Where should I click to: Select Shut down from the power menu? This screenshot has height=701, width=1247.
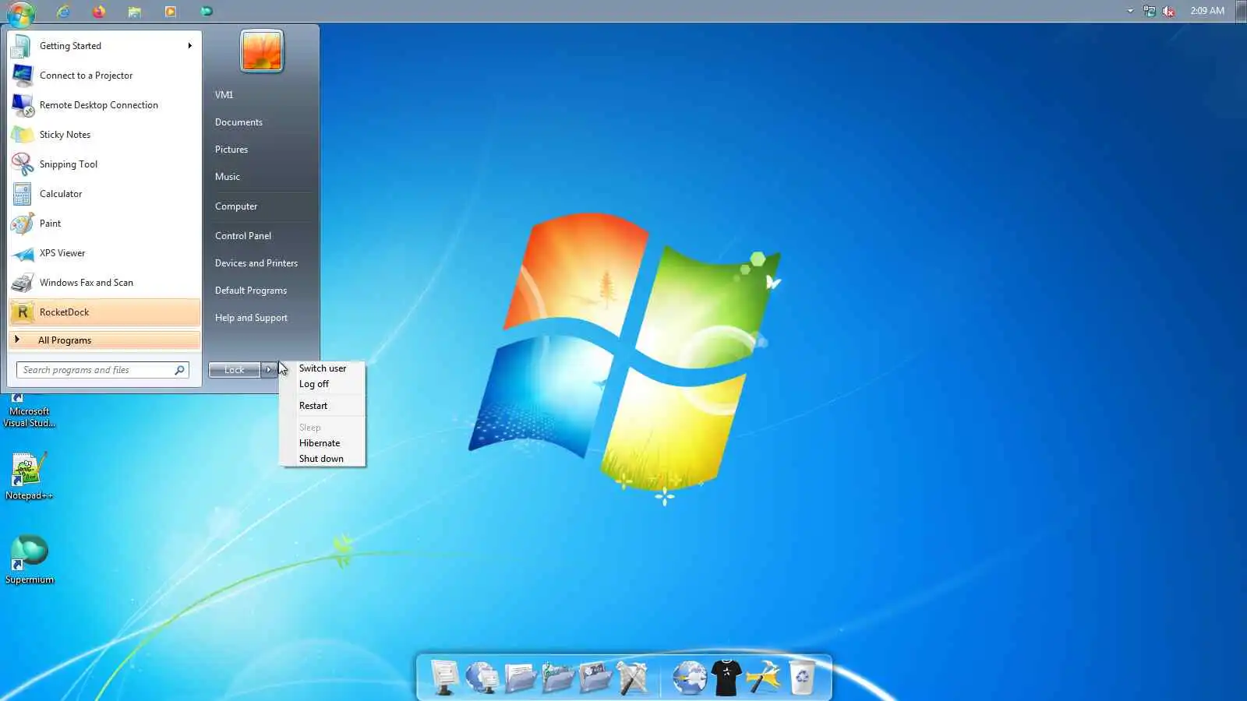[321, 459]
